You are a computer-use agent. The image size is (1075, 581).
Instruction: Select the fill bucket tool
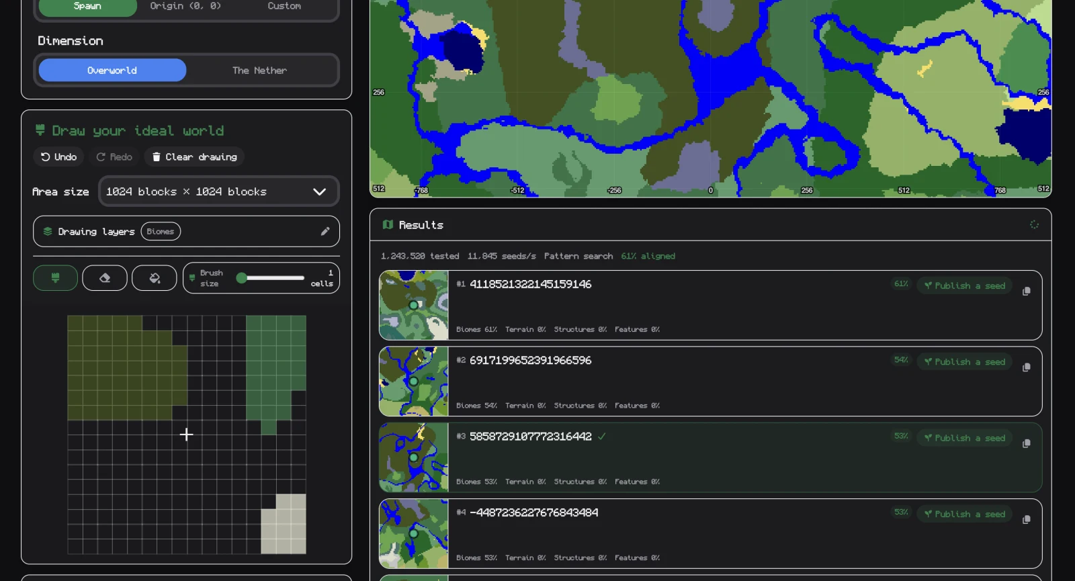pyautogui.click(x=155, y=278)
